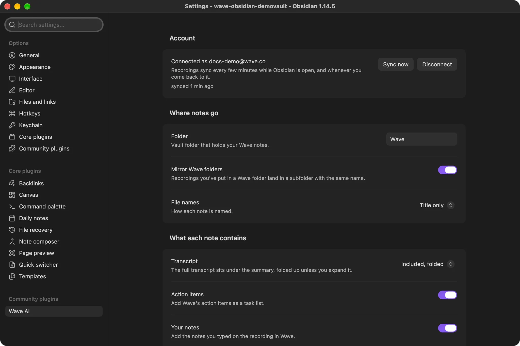Viewport: 520px width, 346px height.
Task: Click the Hotkeys command-key icon
Action: pos(12,114)
